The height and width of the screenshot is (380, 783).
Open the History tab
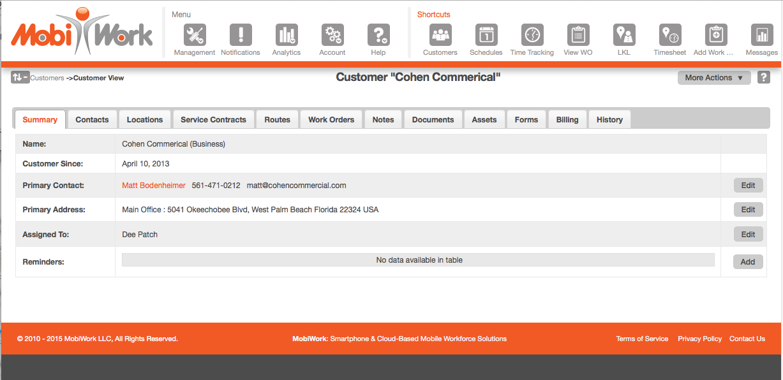click(x=609, y=119)
